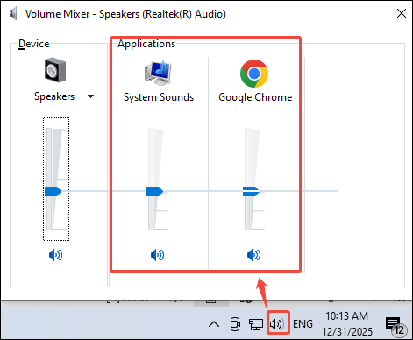This screenshot has width=413, height=340.
Task: Click the Speakers label text
Action: pos(54,96)
